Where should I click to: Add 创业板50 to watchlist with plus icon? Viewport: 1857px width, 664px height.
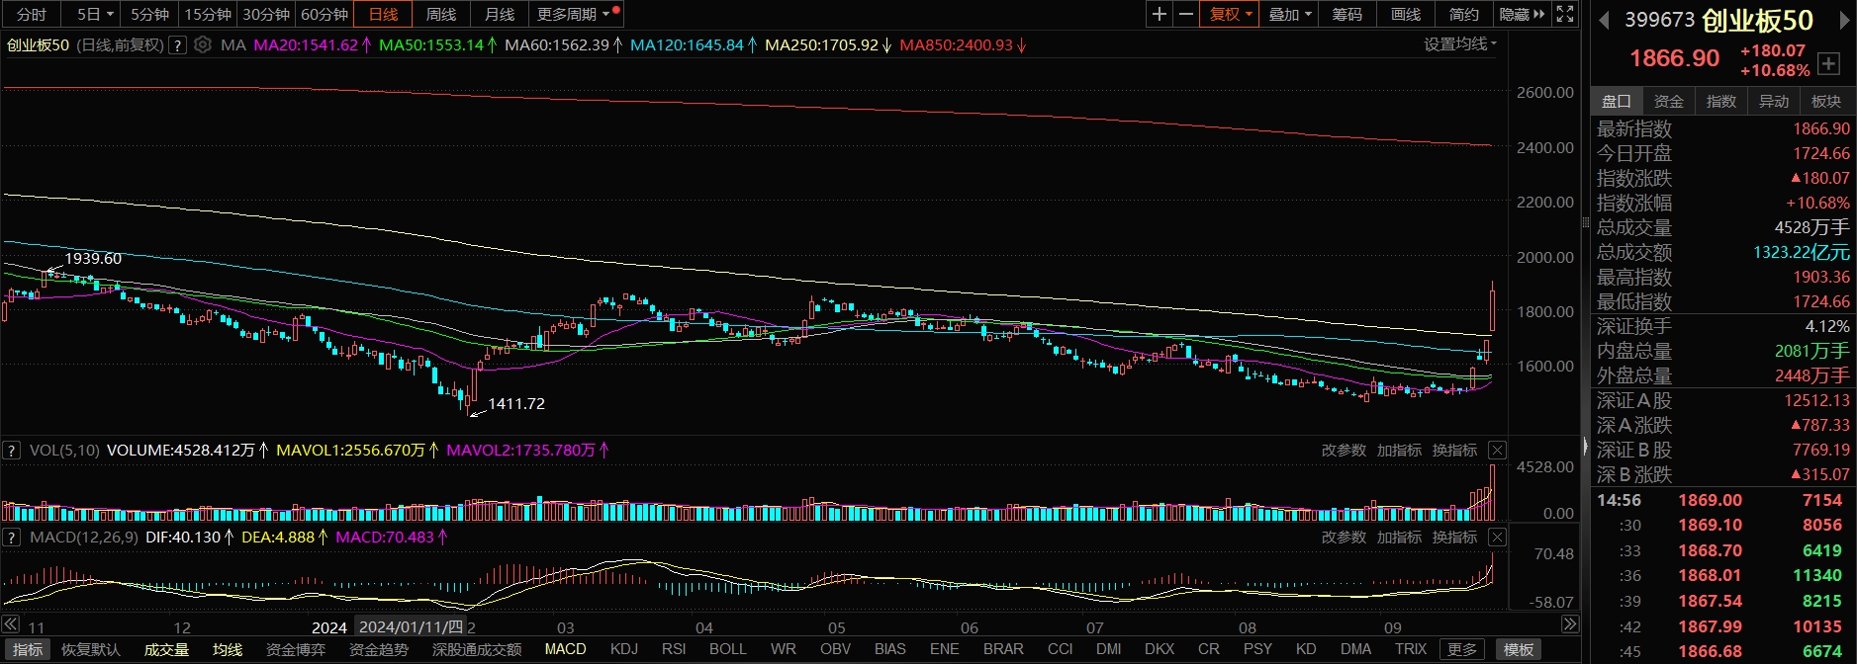(x=1829, y=63)
